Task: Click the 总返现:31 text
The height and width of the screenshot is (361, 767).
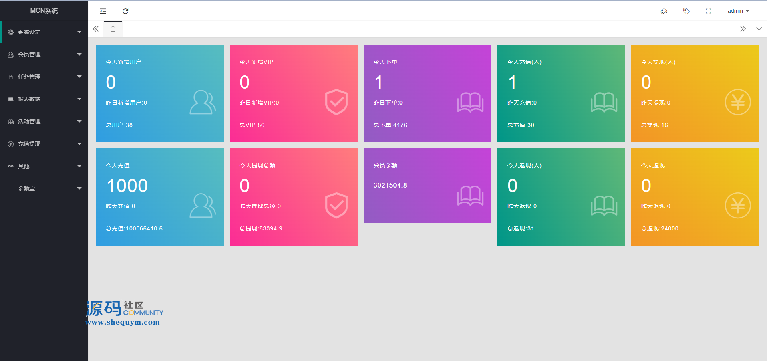Action: click(x=521, y=228)
